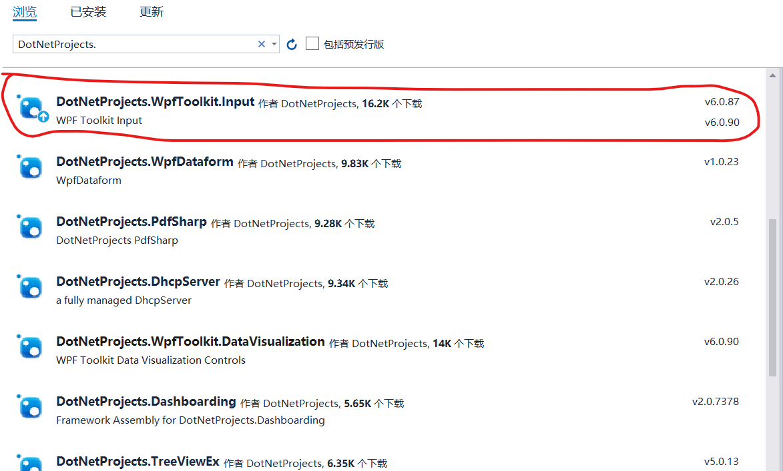This screenshot has width=783, height=471.
Task: Select the DotNetProjects.DhcpServer package icon
Action: click(x=30, y=287)
